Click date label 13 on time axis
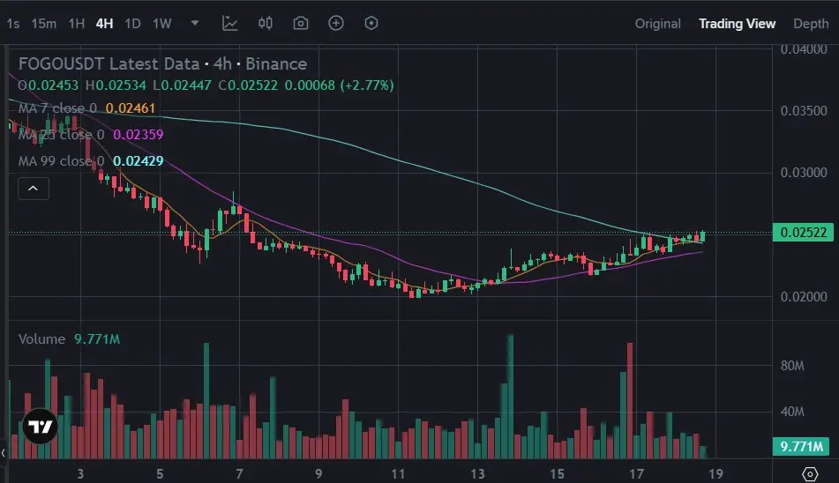 click(x=477, y=473)
